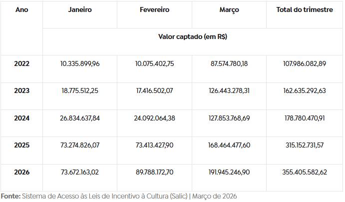Click the "Fevereiro" column header
The width and height of the screenshot is (345, 202).
[155, 10]
